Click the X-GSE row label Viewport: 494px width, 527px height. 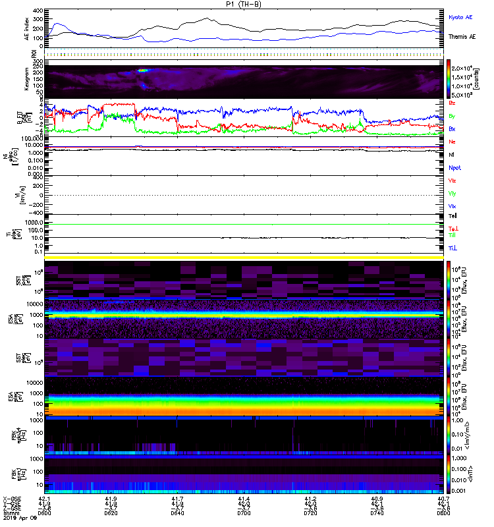(x=12, y=499)
